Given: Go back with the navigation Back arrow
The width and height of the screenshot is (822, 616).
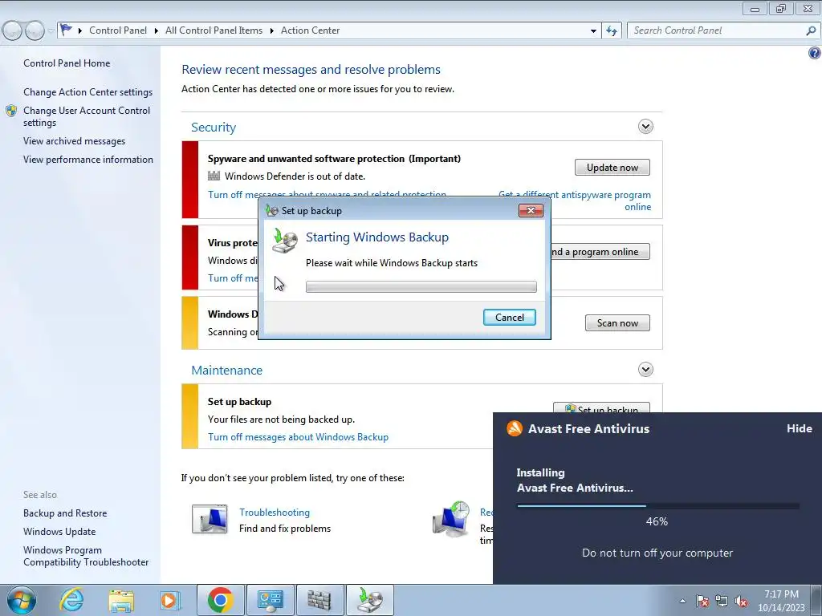Looking at the screenshot, I should point(13,30).
